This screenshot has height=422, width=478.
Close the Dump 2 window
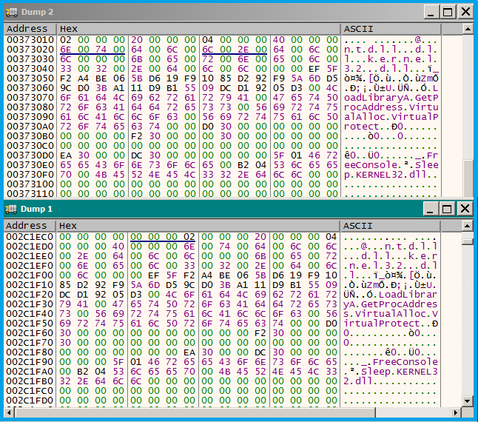coord(465,12)
